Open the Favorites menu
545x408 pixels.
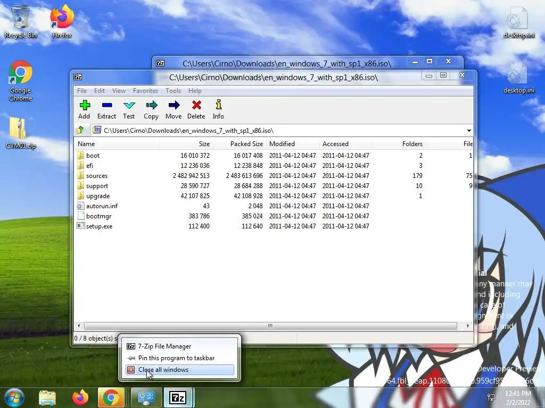pyautogui.click(x=145, y=90)
